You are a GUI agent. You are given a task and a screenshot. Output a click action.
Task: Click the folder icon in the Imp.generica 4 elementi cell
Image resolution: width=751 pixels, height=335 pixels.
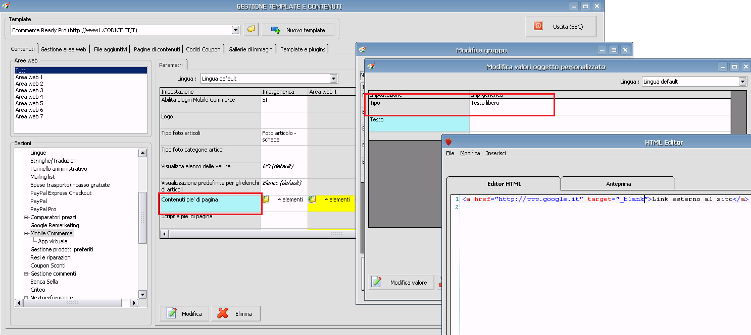coord(266,199)
